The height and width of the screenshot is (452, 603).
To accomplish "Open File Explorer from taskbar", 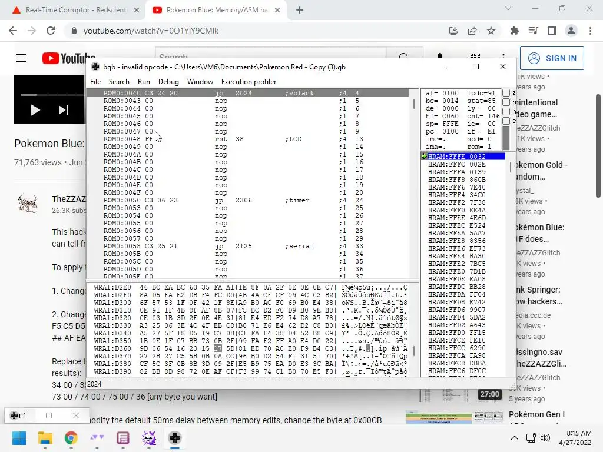I will (45, 438).
